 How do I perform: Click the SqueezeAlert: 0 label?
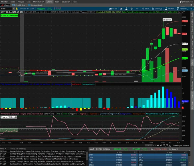(88, 84)
